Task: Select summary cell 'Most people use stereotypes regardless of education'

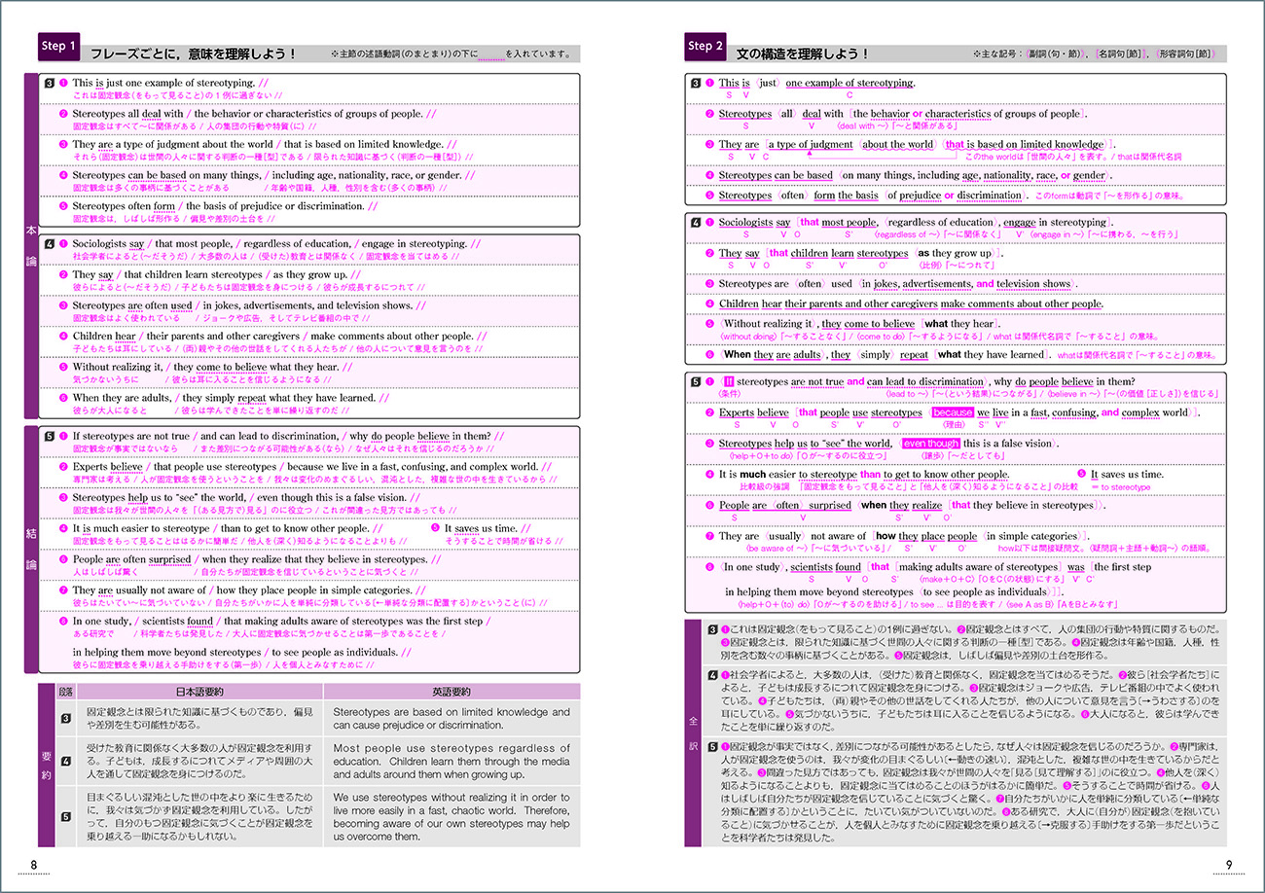Action: (452, 762)
